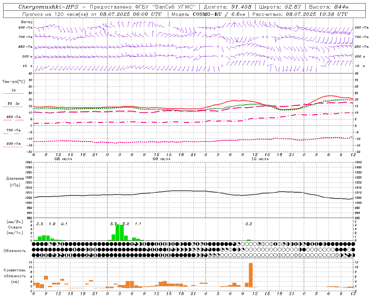Click the '500 м' wind level label on left

tap(27, 56)
